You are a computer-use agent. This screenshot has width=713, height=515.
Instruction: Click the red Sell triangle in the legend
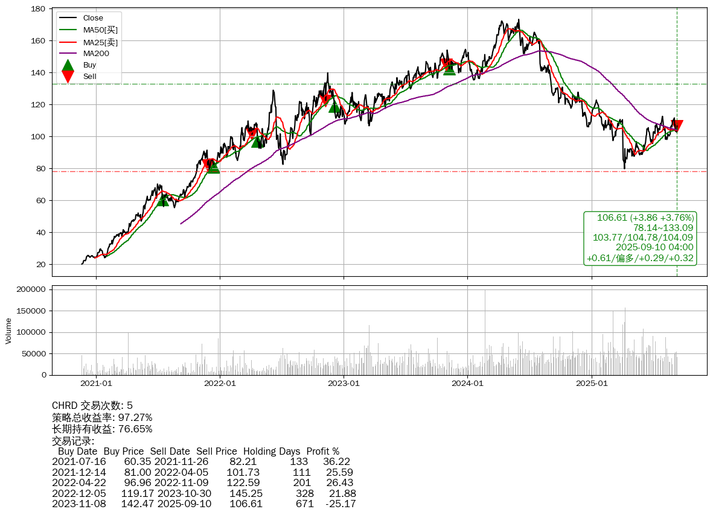tap(68, 77)
